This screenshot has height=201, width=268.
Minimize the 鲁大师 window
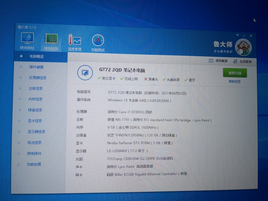(x=244, y=36)
